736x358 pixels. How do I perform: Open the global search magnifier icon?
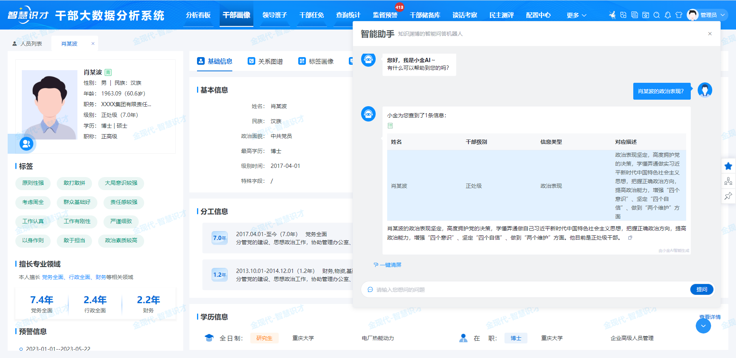[657, 15]
